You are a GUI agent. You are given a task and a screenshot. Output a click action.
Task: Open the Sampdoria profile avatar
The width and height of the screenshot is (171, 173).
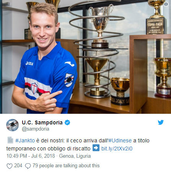(x=12, y=125)
